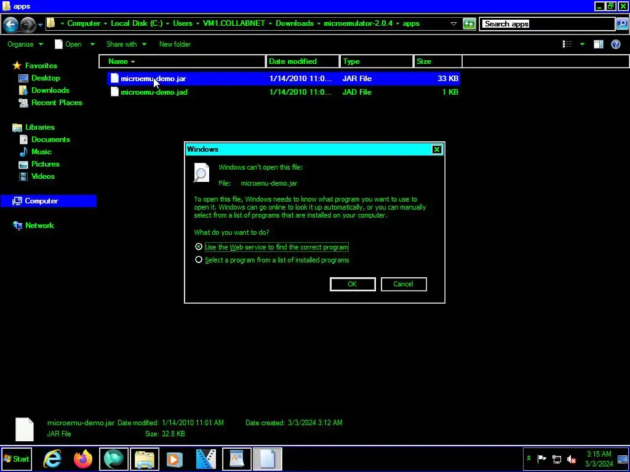The width and height of the screenshot is (630, 472).
Task: Open Favorites in navigation pane
Action: (41, 65)
